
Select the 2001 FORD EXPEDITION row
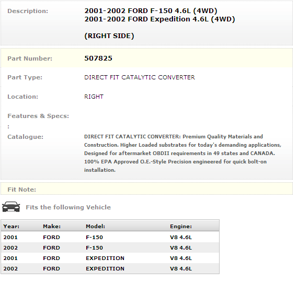coord(110,258)
